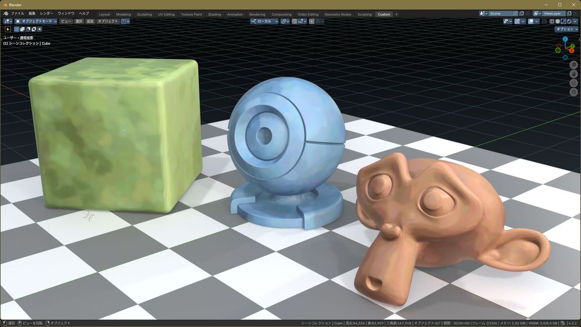Switch to solid viewport shading
581x327 pixels.
[558, 21]
